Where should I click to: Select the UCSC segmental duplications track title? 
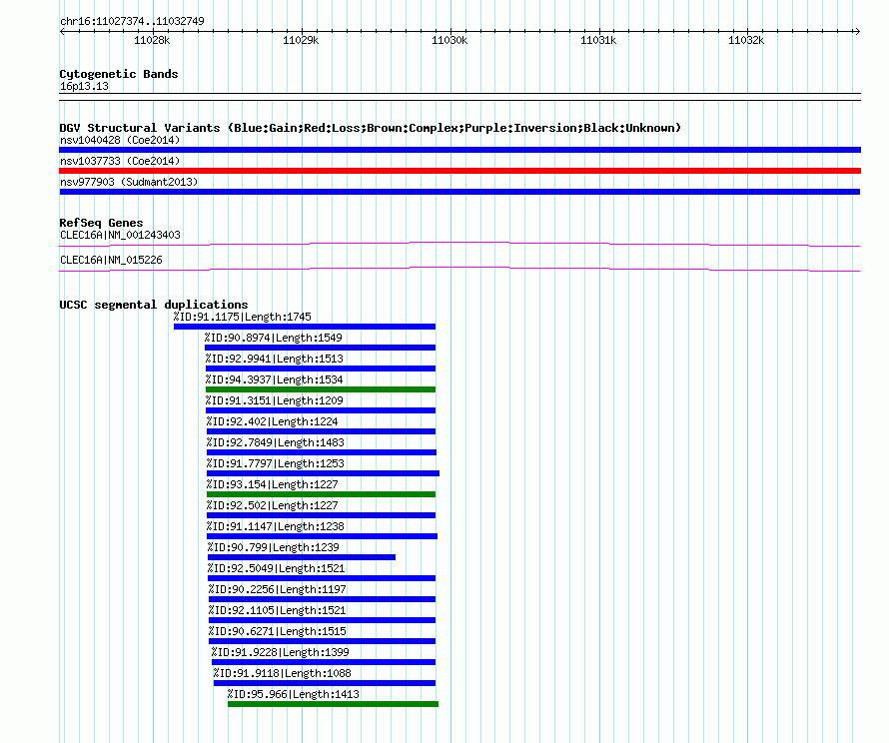coord(154,305)
